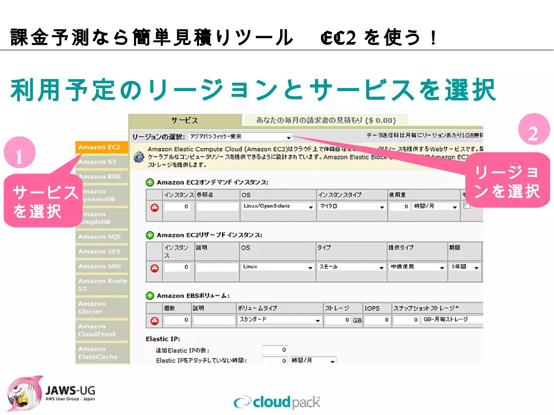Open the スモール type dropdown

[351, 267]
